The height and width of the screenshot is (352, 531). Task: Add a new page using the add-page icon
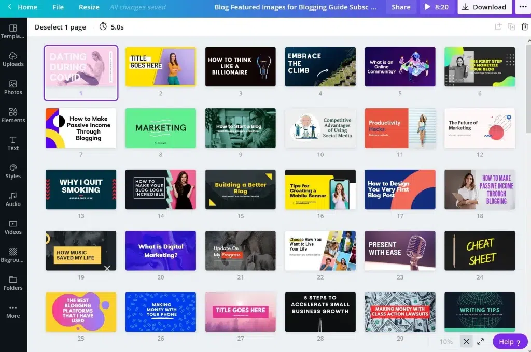coord(498,26)
